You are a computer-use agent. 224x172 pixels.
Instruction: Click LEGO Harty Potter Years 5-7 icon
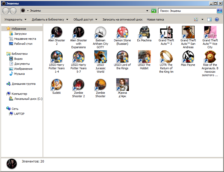pyautogui.click(x=78, y=57)
